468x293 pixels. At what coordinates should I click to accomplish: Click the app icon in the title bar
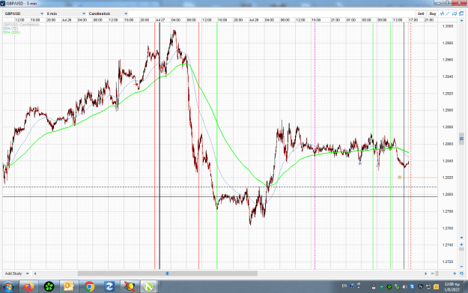pyautogui.click(x=3, y=3)
